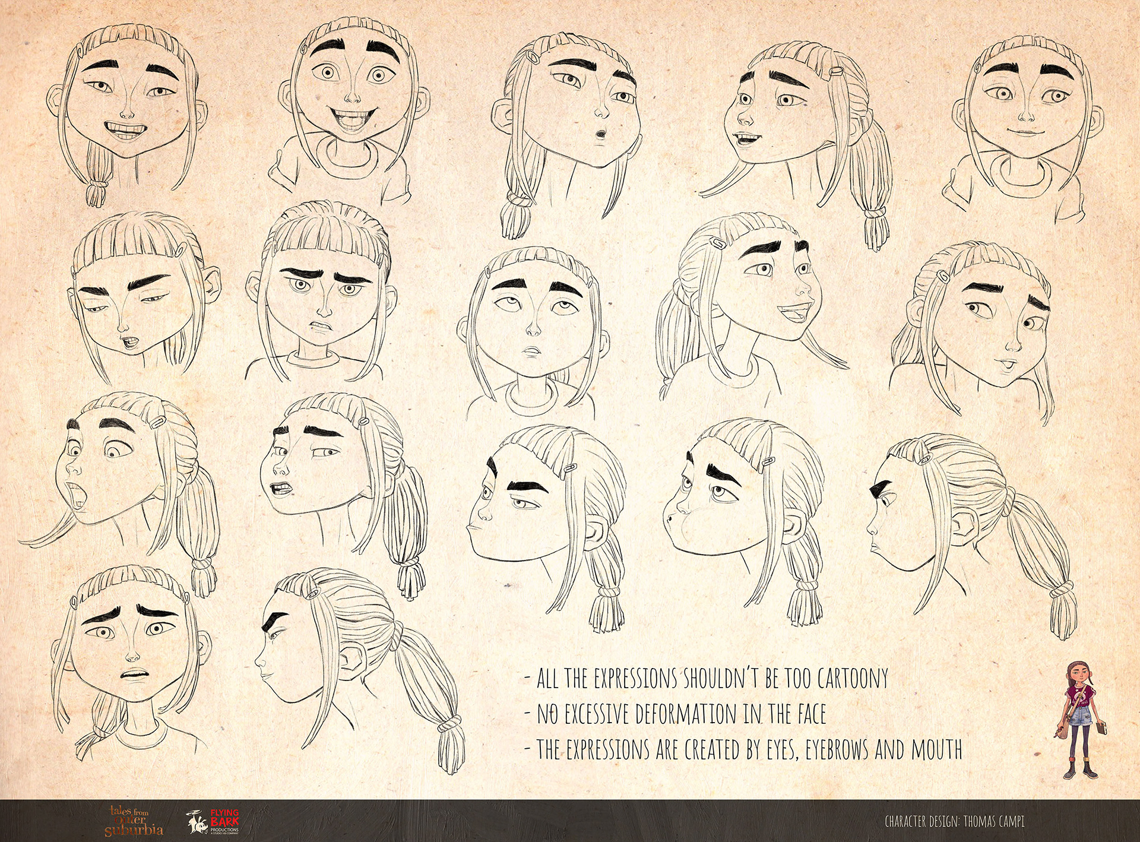Viewport: 1140px width, 842px height.
Task: Click the 'Character Design: Thomas Campi' credit
Action: 954,822
